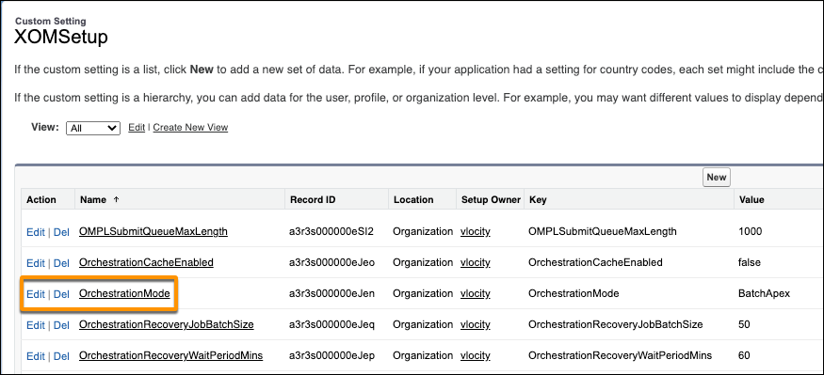Select record ID a3r3s000000eJen
The width and height of the screenshot is (824, 375).
pos(331,294)
